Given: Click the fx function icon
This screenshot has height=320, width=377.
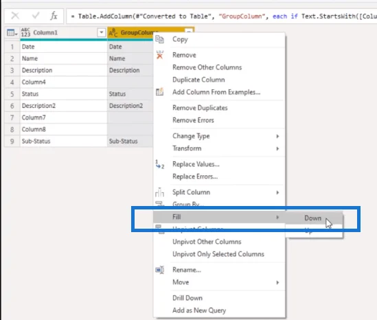Looking at the screenshot, I should click(54, 16).
